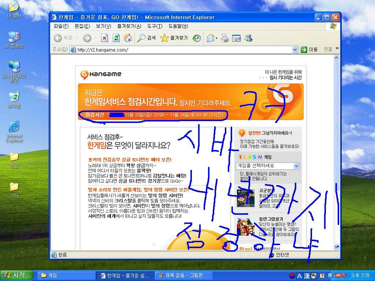Click the ATI tray icon
The height and width of the screenshot is (281, 375).
(337, 276)
